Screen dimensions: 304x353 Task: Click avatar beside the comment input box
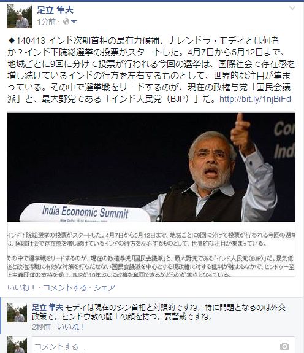(x=17, y=345)
